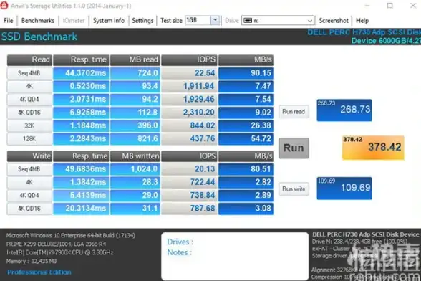Viewport: 421px width, 281px height.
Task: Click the Run read button
Action: tap(294, 111)
